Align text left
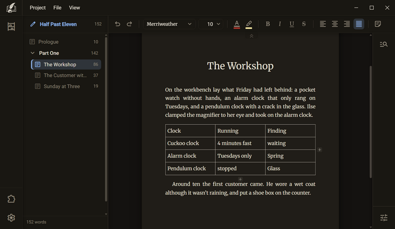395x229 pixels. [323, 24]
